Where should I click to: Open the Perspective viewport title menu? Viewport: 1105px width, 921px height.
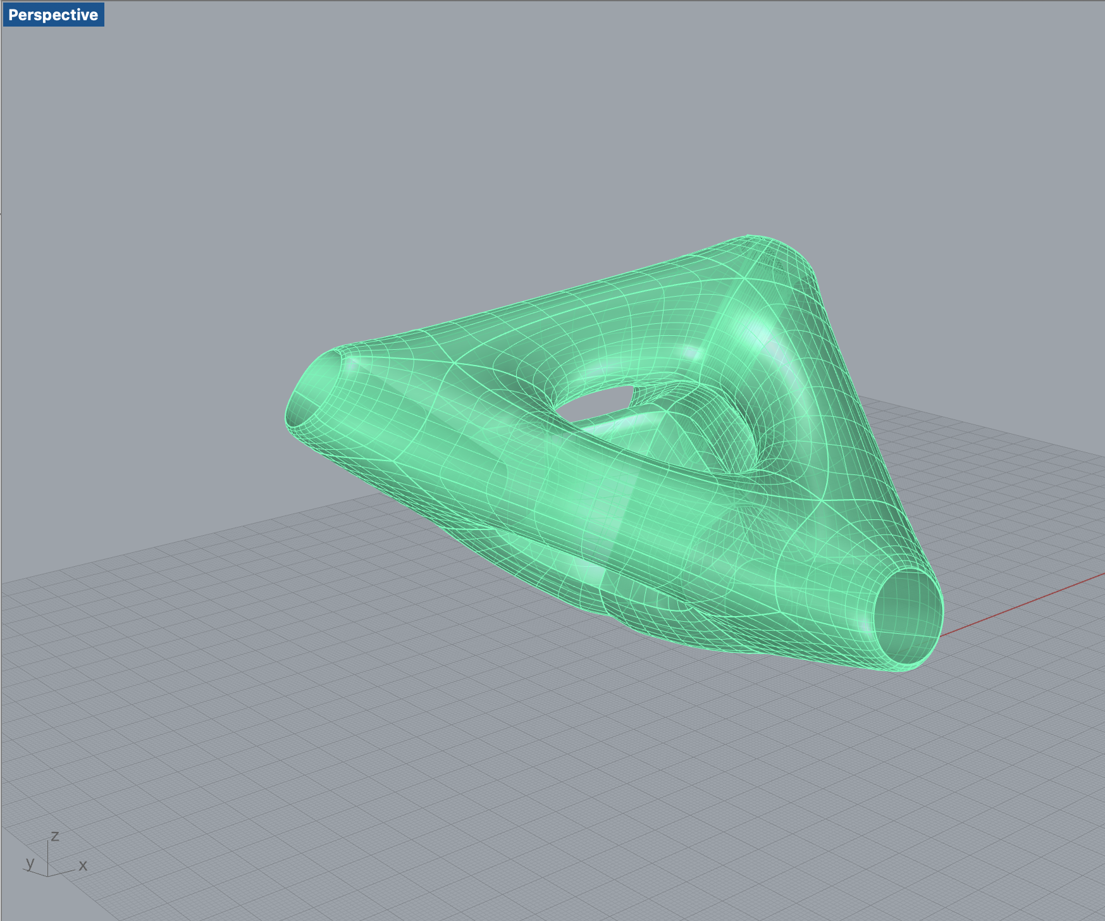(x=54, y=15)
